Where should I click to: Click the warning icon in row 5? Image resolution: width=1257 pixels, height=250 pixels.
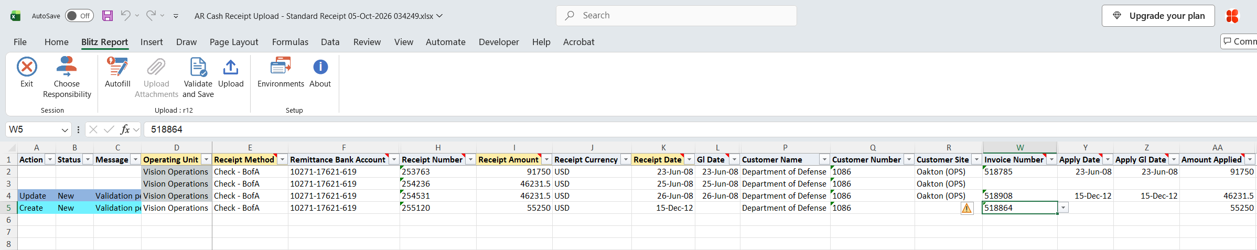pyautogui.click(x=966, y=208)
